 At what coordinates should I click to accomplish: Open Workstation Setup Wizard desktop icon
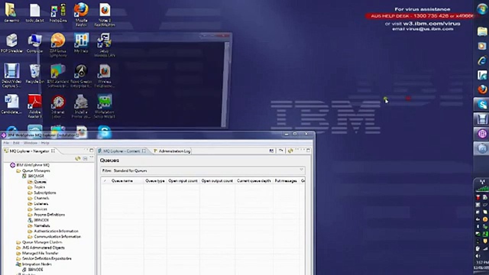(104, 106)
